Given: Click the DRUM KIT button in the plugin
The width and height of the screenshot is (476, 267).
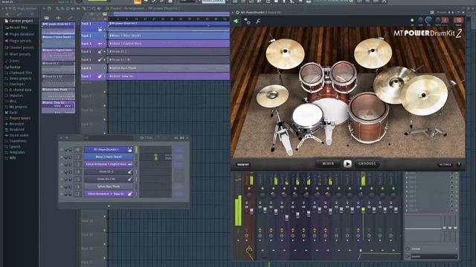Looking at the screenshot, I should tap(243, 165).
